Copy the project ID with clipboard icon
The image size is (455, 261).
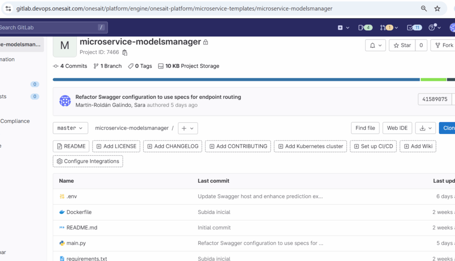tap(125, 52)
